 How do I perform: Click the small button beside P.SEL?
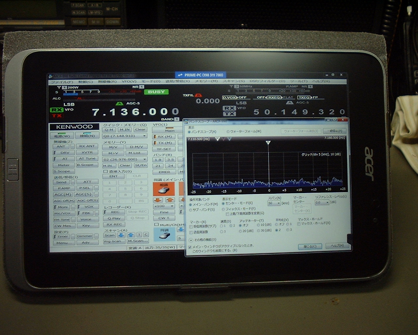click(96, 188)
